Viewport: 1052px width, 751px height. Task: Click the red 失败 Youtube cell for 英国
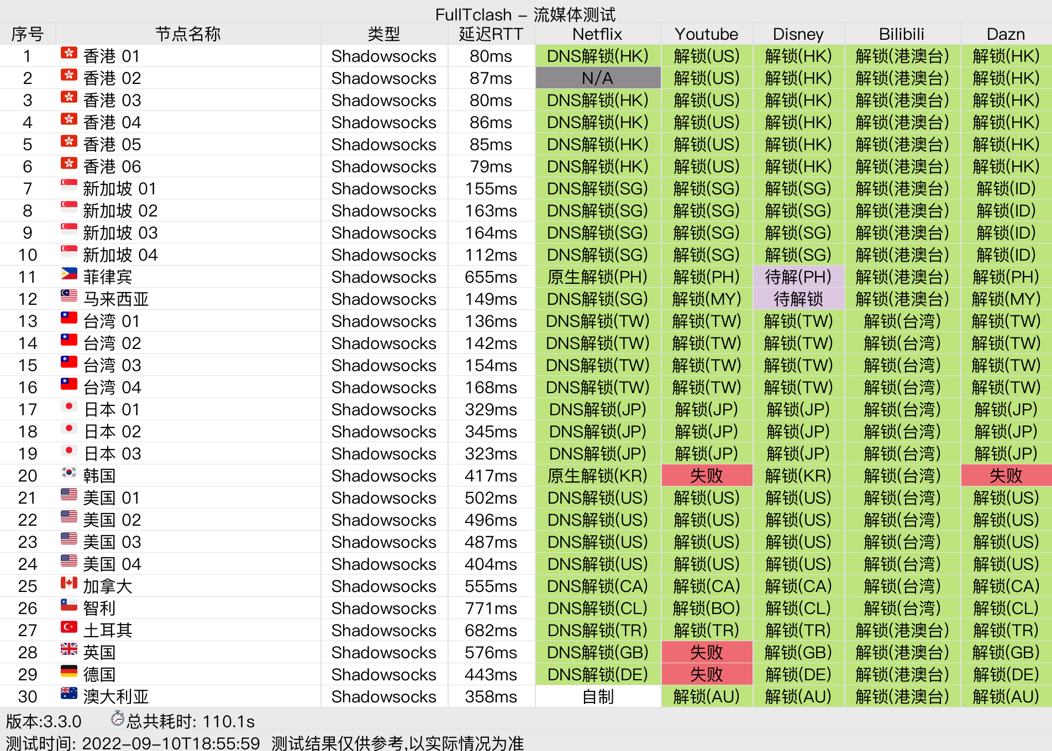pos(707,652)
